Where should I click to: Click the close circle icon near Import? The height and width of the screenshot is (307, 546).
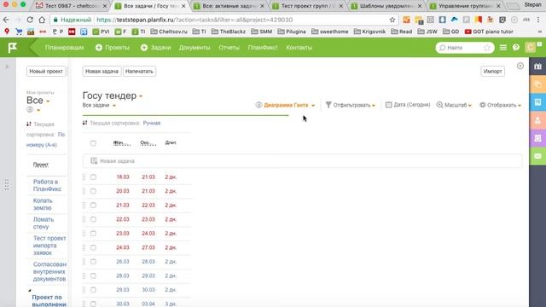tap(520, 66)
